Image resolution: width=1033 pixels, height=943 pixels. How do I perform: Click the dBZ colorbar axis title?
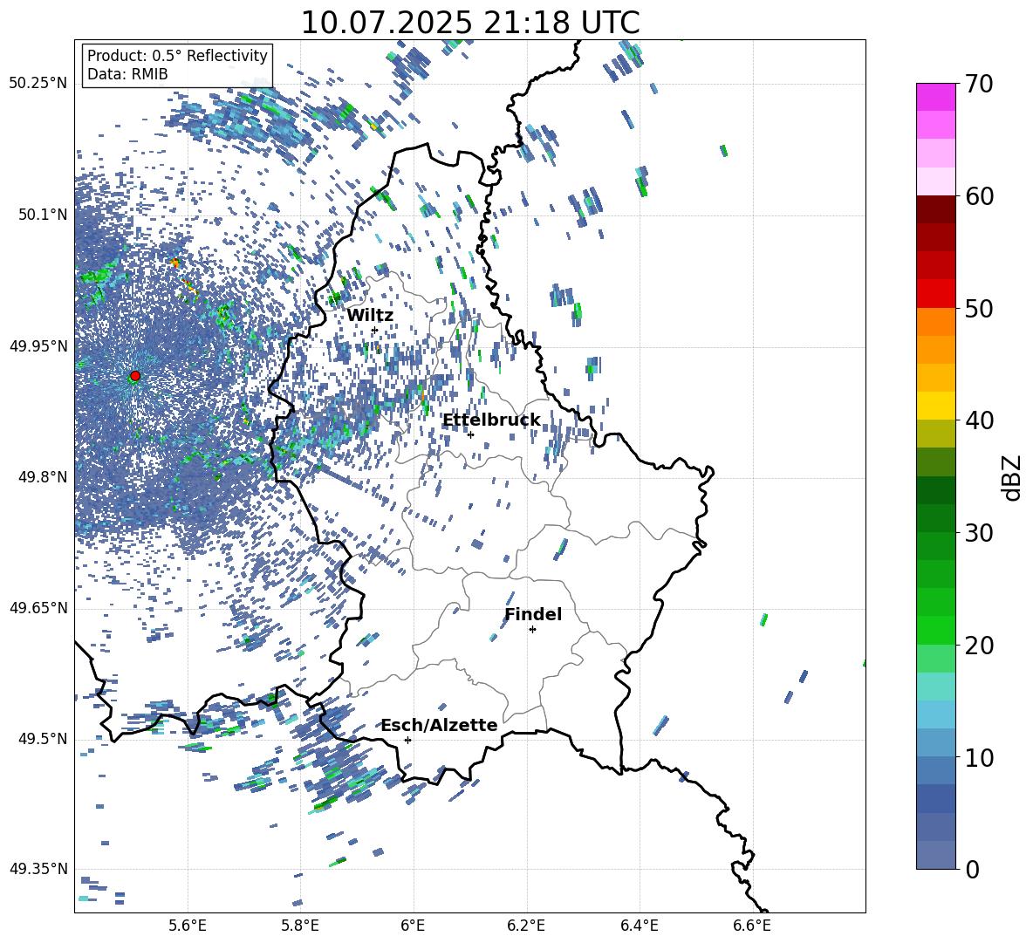tap(1013, 477)
